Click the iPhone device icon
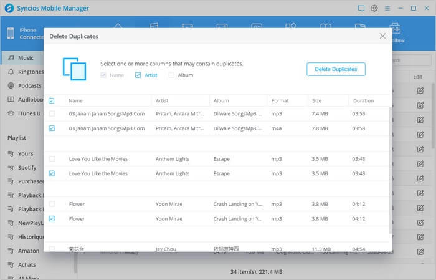This screenshot has width=436, height=280. click(11, 34)
